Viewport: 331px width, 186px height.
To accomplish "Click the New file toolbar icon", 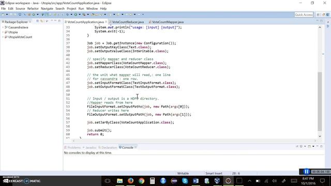I will coord(3,14).
